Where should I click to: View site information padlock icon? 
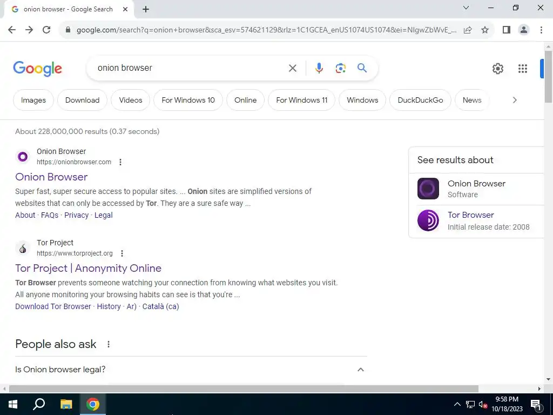coord(68,30)
